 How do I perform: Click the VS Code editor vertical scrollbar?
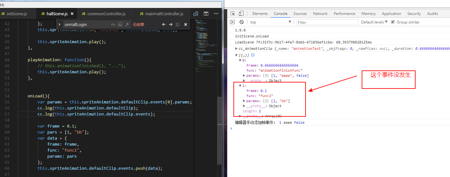click(219, 130)
